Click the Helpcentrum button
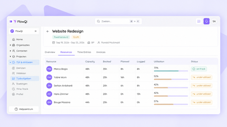Viewport: 227px width, 127px height. coord(24,109)
